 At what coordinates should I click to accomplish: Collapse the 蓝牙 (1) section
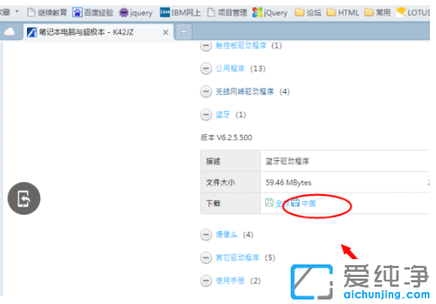(206, 115)
